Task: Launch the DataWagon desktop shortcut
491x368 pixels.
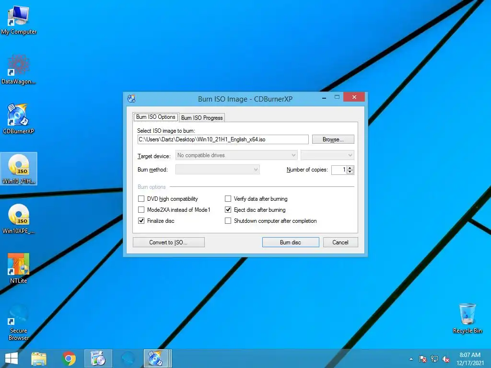Action: (x=19, y=69)
